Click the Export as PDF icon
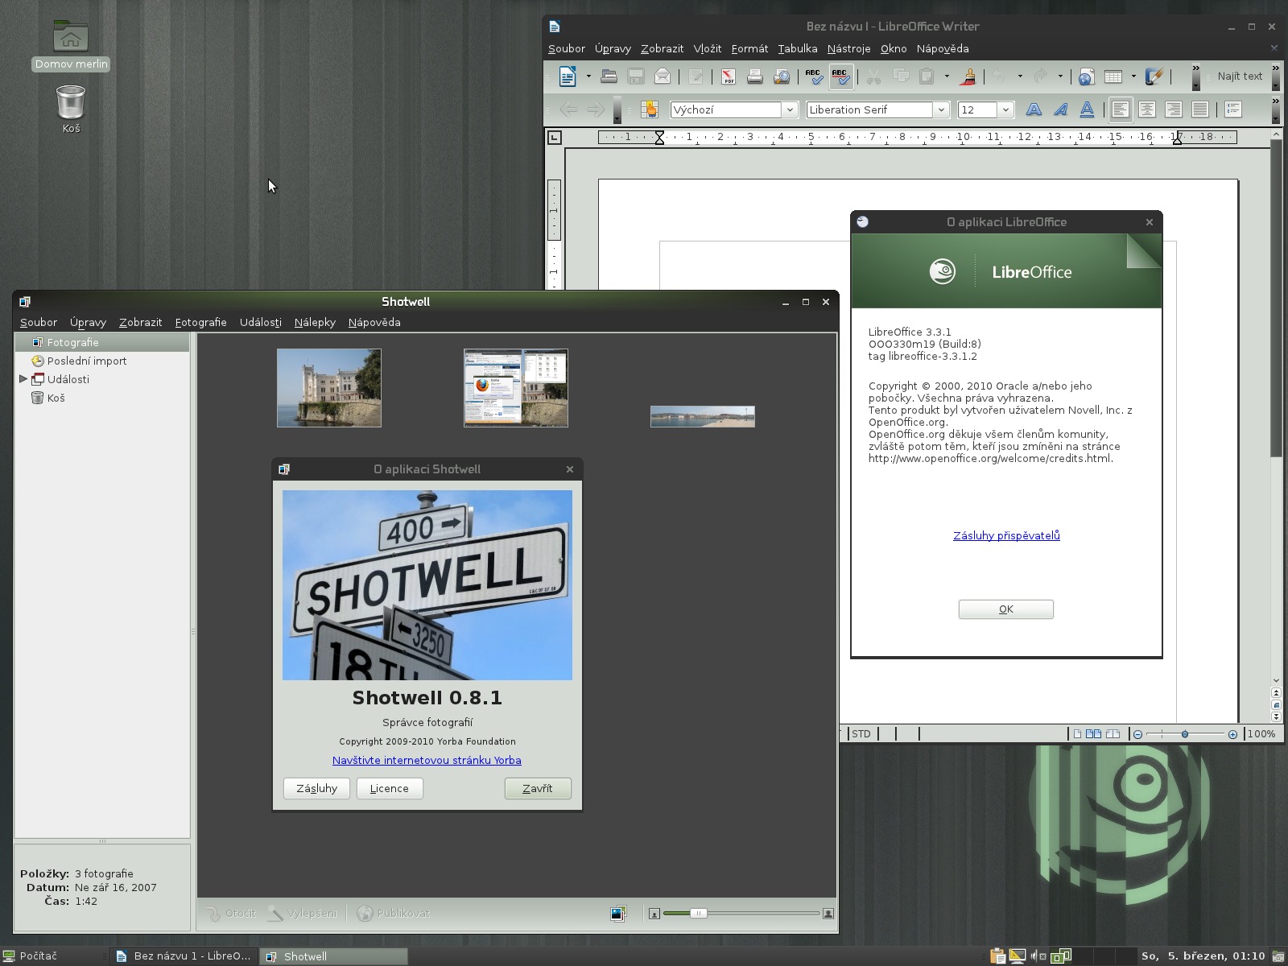This screenshot has height=966, width=1288. click(x=728, y=76)
